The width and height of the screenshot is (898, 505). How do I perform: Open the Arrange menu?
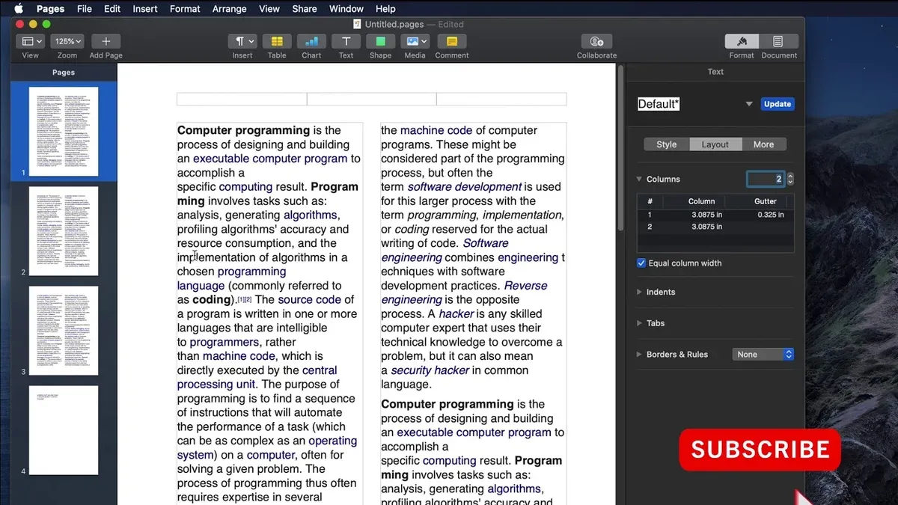(230, 9)
